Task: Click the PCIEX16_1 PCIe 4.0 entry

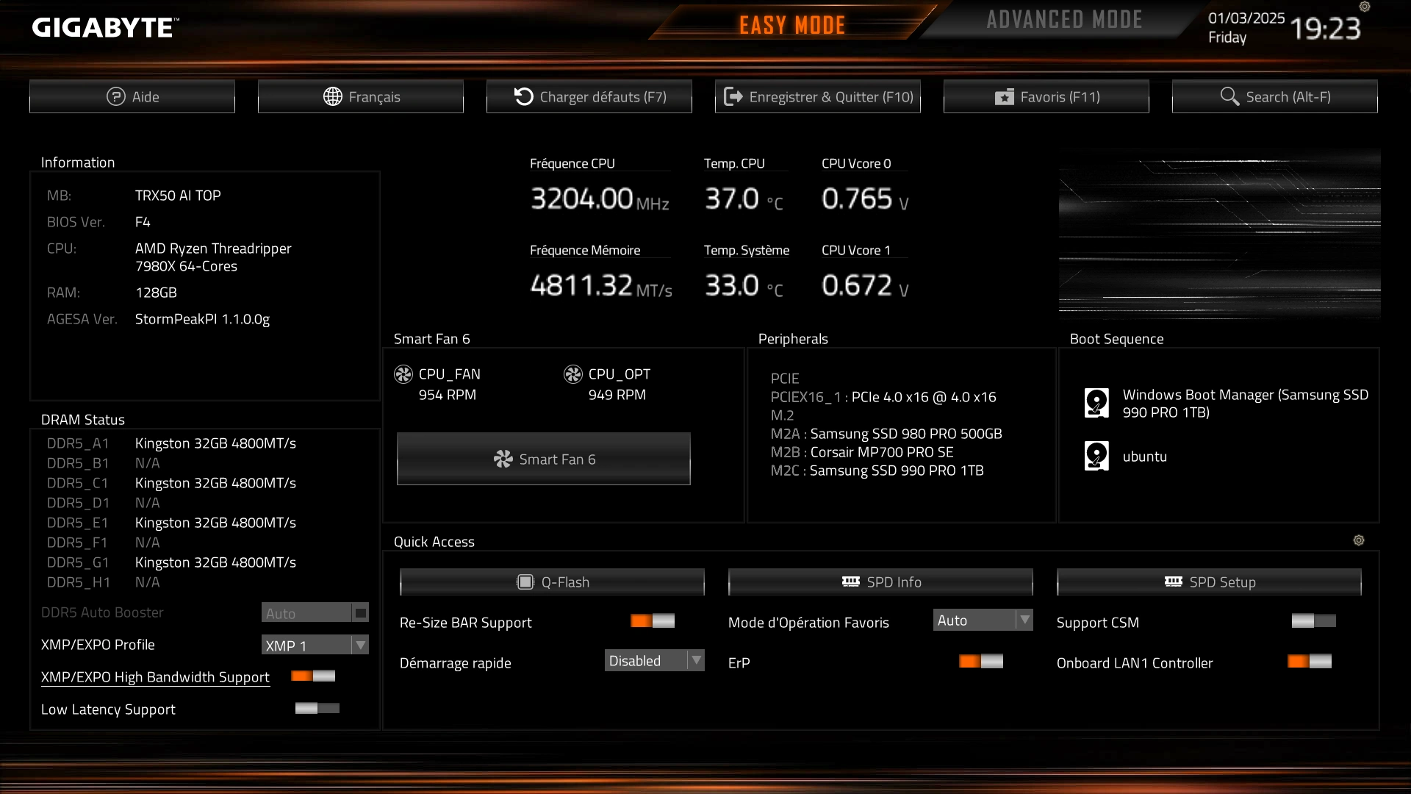Action: click(x=883, y=397)
